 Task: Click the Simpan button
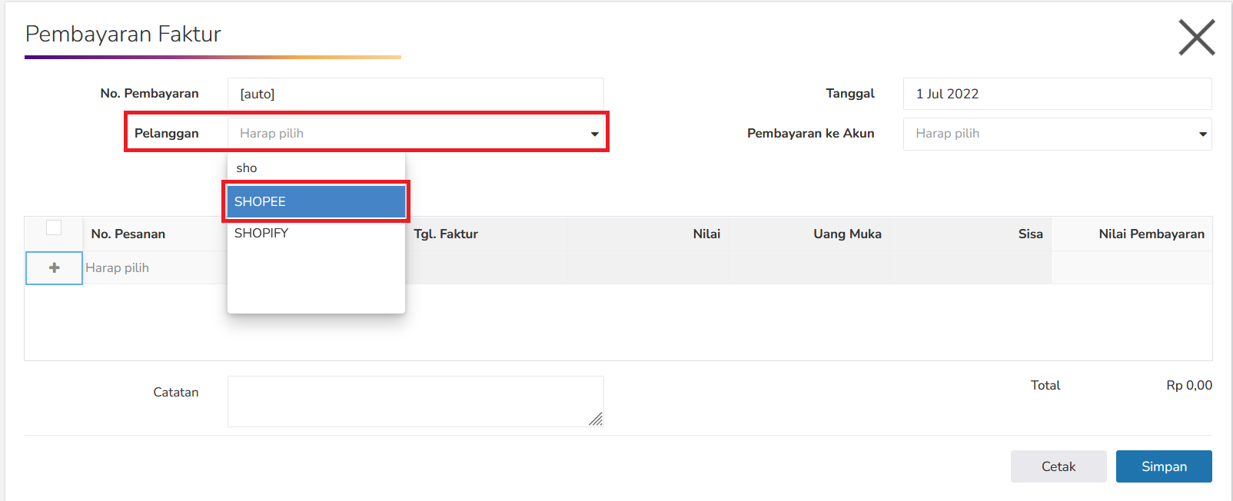pos(1164,466)
